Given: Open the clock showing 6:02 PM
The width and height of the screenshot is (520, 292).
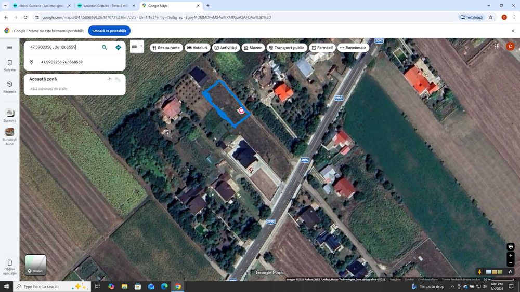Looking at the screenshot, I should (497, 286).
